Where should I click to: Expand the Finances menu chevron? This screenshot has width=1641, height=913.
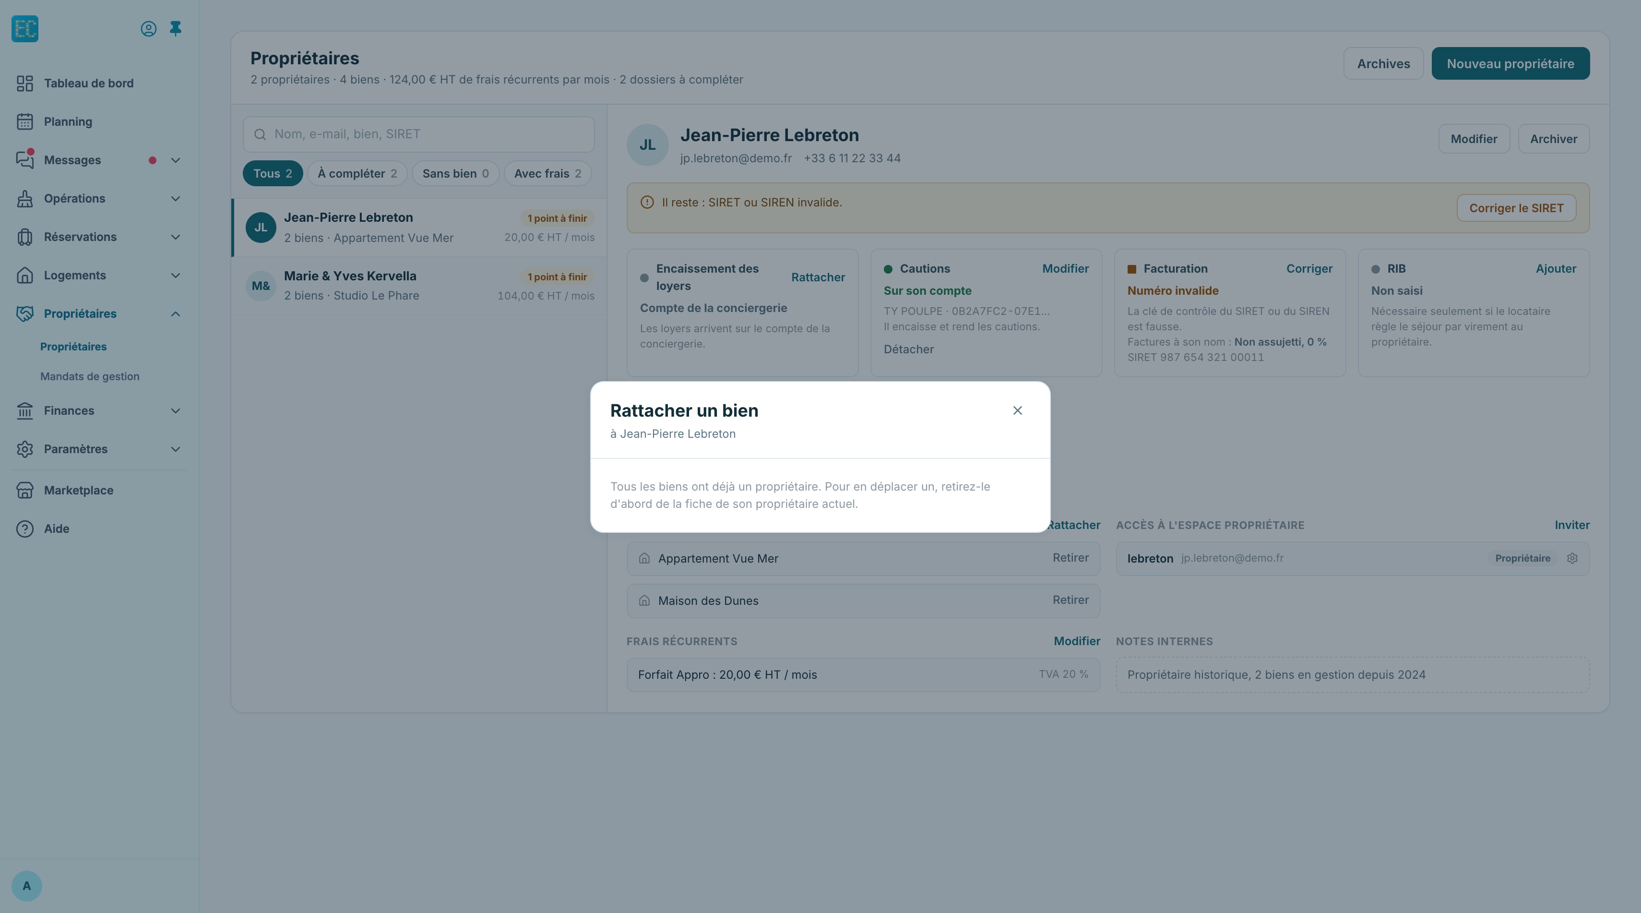pos(176,411)
